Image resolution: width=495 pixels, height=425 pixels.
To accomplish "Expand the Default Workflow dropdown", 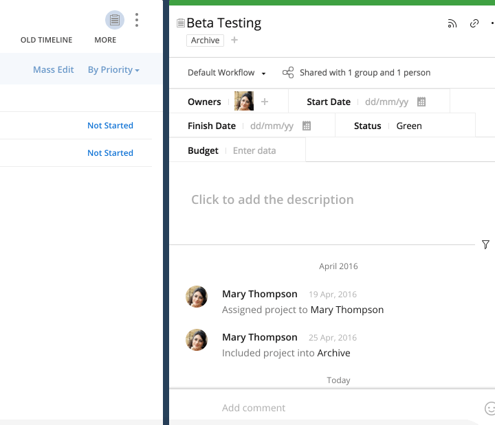I will pyautogui.click(x=227, y=73).
